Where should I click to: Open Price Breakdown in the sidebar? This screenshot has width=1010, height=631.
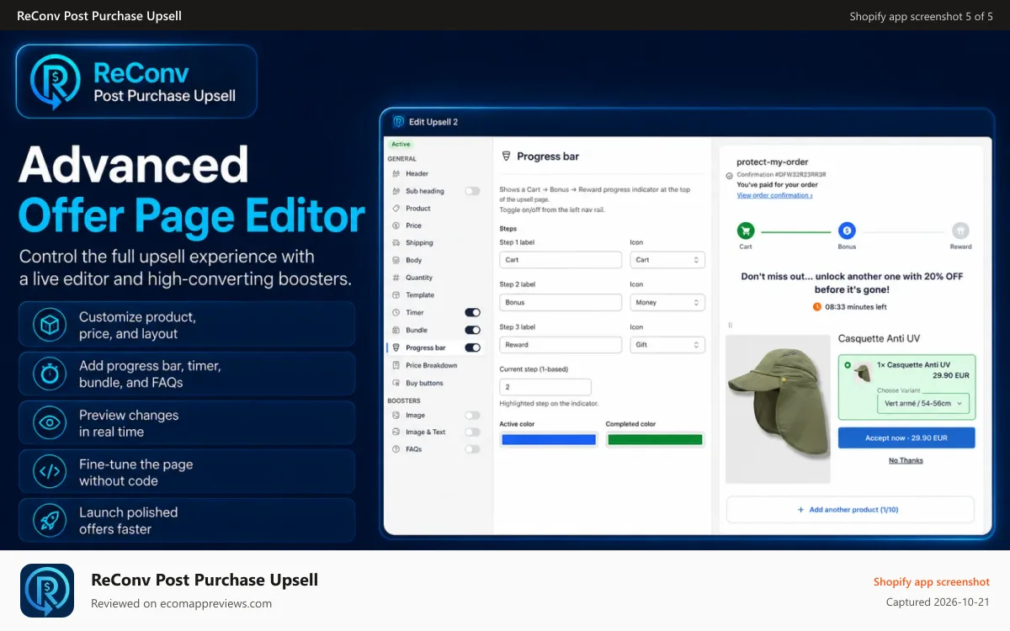click(433, 365)
